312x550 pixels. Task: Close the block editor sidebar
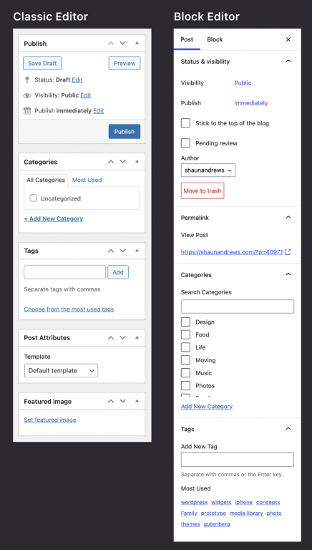click(x=288, y=39)
